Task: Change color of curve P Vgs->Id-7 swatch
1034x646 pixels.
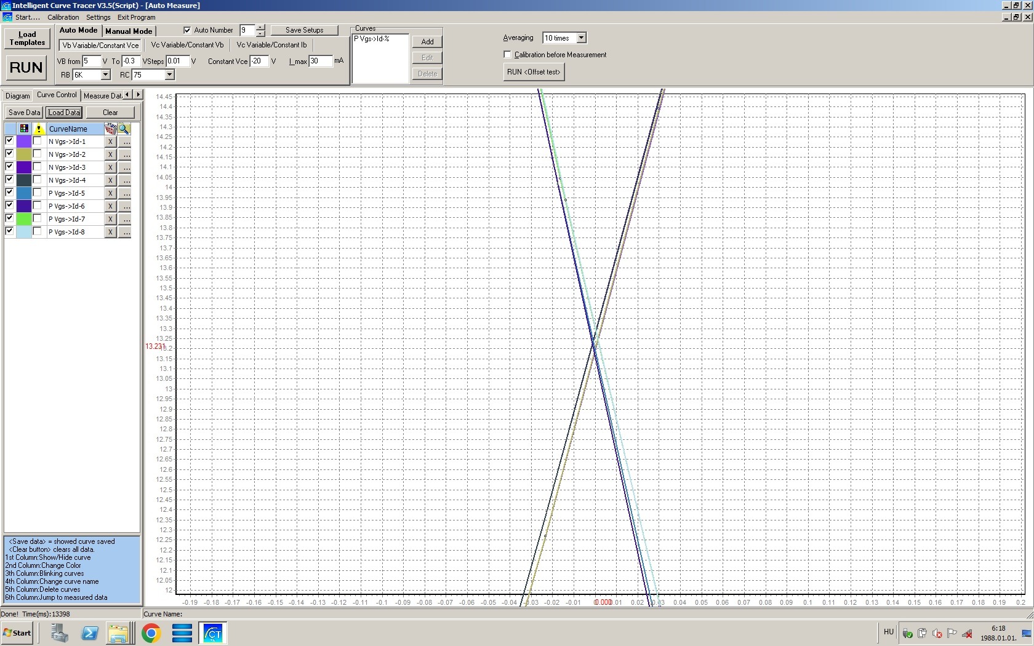Action: tap(24, 219)
